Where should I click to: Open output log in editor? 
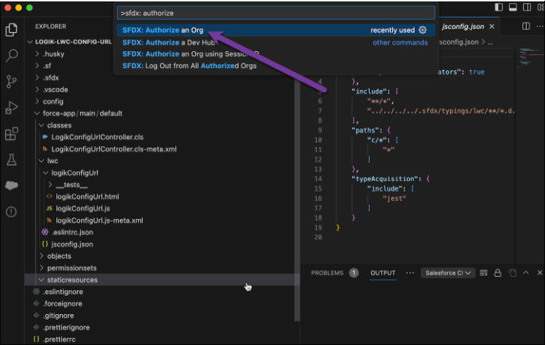(x=512, y=273)
